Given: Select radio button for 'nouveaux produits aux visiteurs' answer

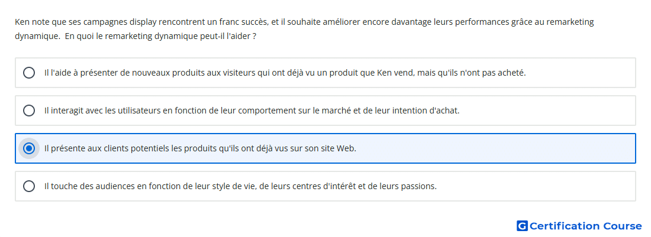Looking at the screenshot, I should point(29,73).
